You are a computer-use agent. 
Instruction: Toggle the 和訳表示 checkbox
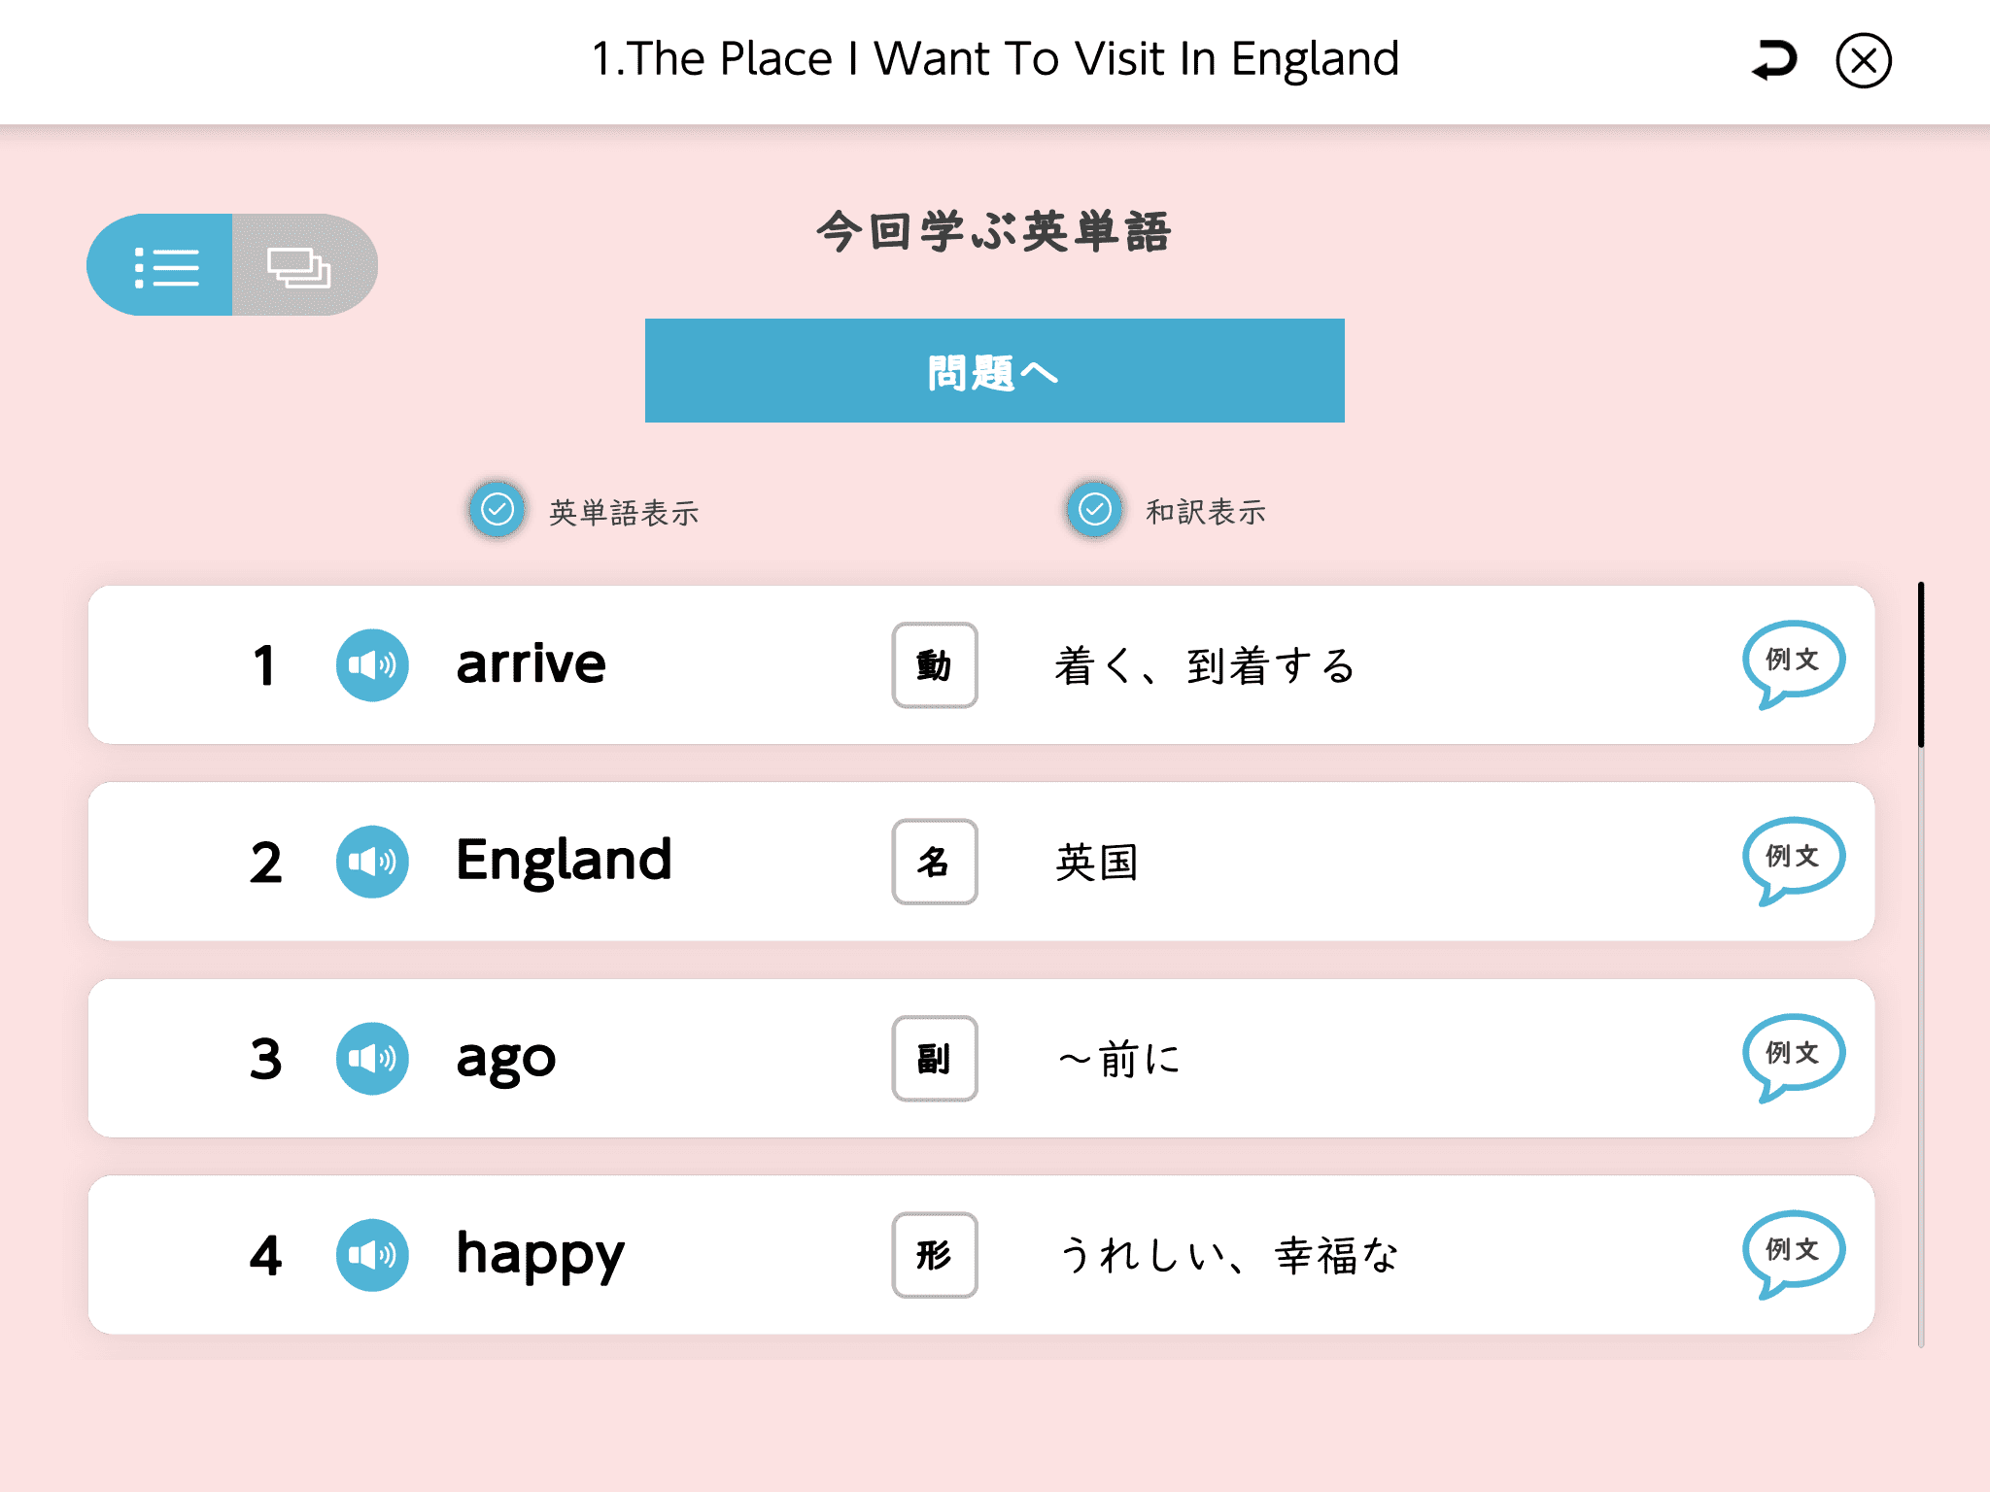pyautogui.click(x=1095, y=509)
